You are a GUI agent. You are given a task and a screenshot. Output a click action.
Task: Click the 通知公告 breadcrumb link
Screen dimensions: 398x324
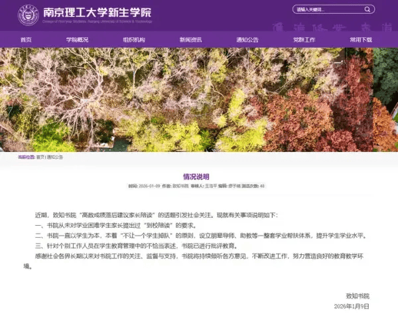(x=55, y=157)
